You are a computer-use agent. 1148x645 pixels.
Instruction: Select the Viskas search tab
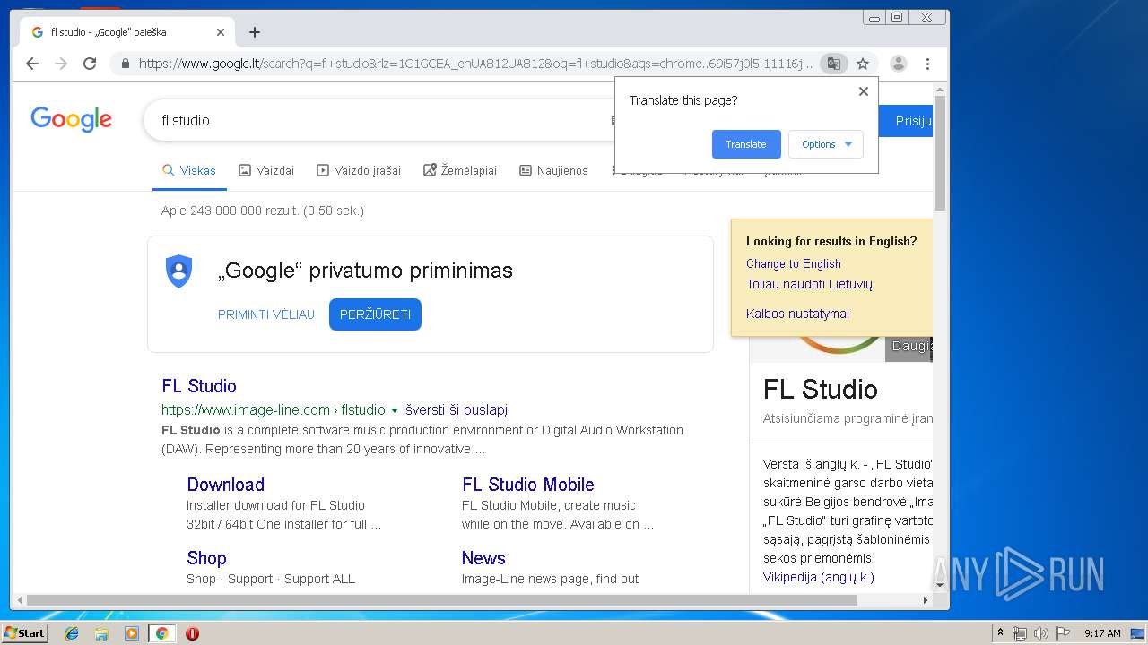pos(189,170)
